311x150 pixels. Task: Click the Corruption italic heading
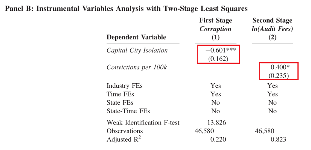coord(215,29)
